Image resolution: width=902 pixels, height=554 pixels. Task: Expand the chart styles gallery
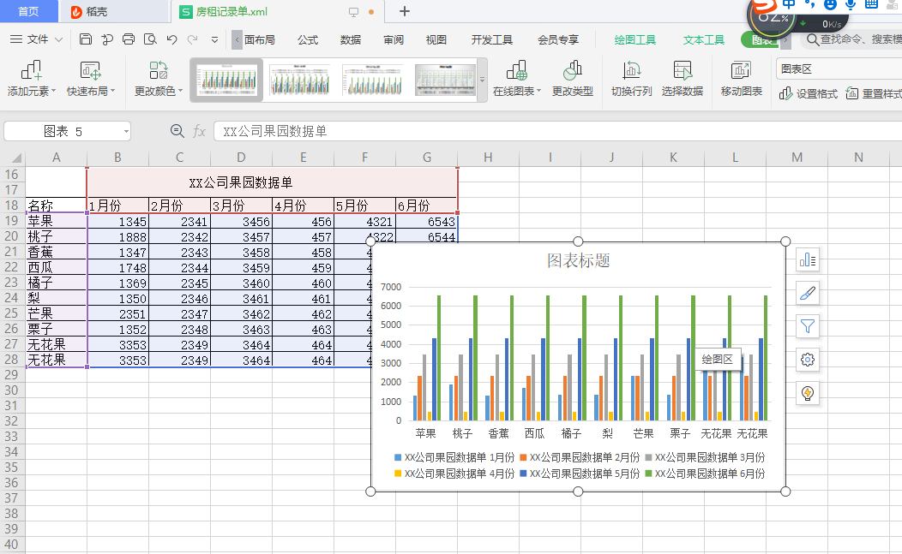(482, 80)
